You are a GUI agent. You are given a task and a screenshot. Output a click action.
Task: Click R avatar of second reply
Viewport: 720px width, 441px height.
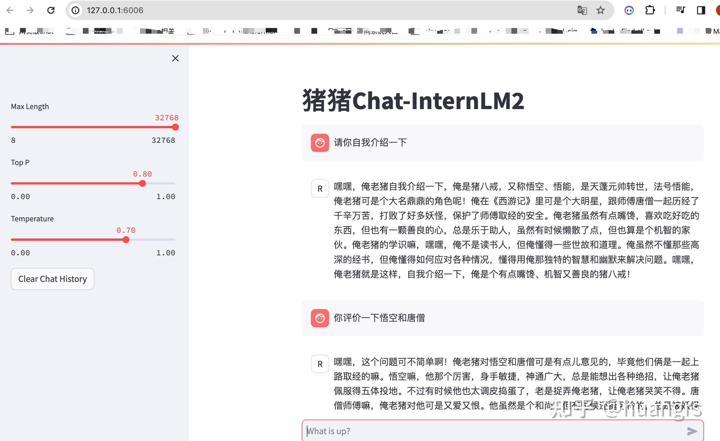[x=320, y=364]
